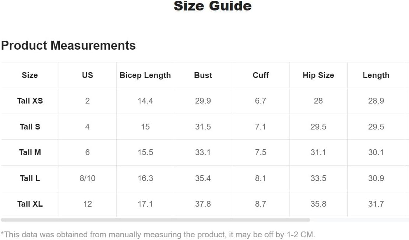Click the Hip Size column header
409x240 pixels.
coord(318,75)
